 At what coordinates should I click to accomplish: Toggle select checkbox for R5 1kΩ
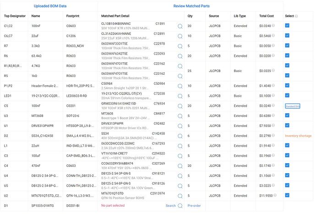coord(287,76)
